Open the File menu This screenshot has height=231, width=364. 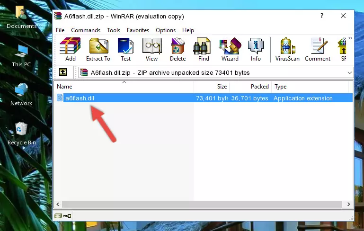(x=60, y=30)
